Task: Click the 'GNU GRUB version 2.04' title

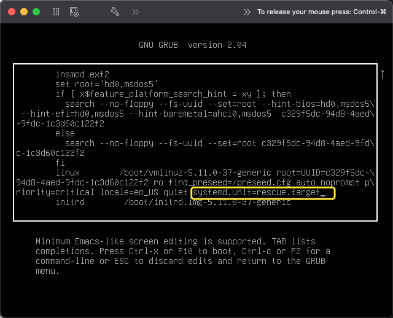Action: tap(193, 45)
